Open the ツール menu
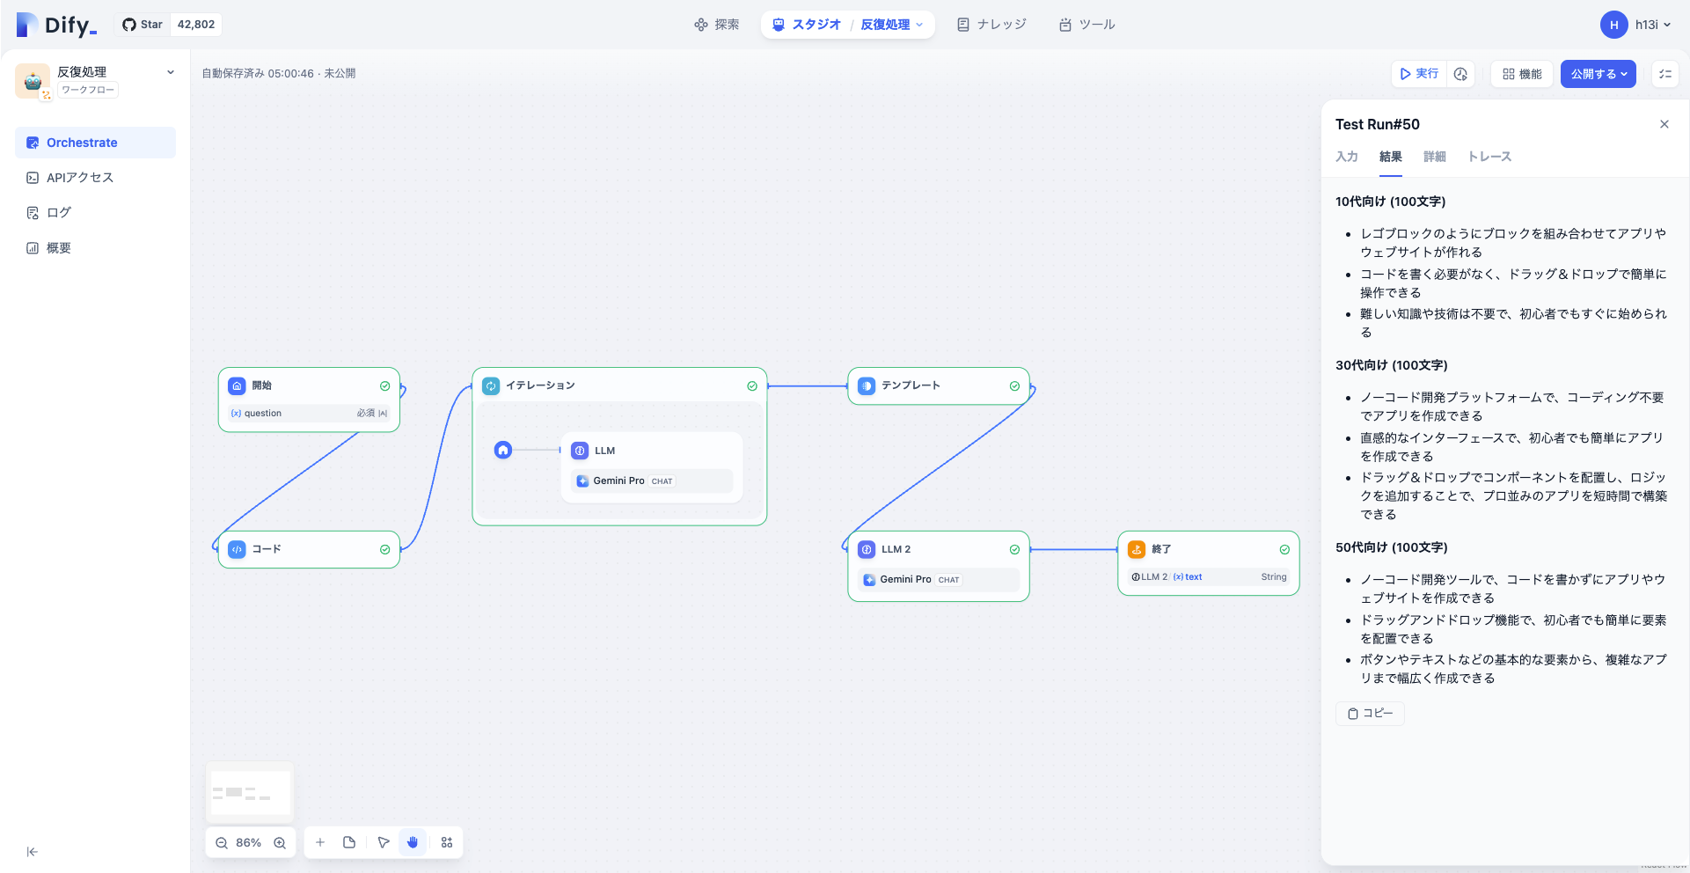Image resolution: width=1690 pixels, height=873 pixels. click(1087, 25)
